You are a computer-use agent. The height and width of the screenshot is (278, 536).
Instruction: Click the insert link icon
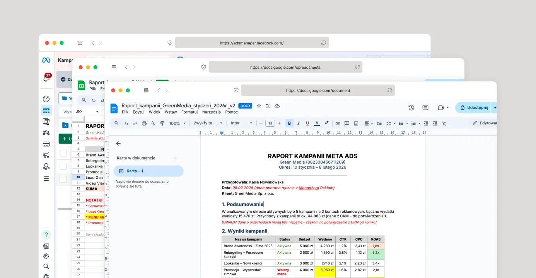pos(337,123)
